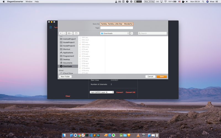Open the Help menu

pyautogui.click(x=37, y=2)
